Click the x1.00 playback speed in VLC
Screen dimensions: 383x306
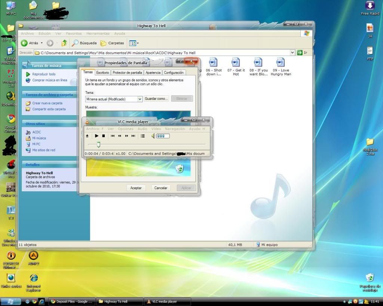(x=120, y=154)
